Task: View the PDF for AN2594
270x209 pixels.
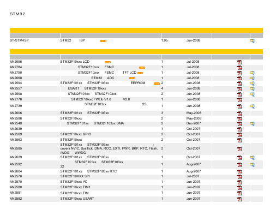Action: point(239,83)
